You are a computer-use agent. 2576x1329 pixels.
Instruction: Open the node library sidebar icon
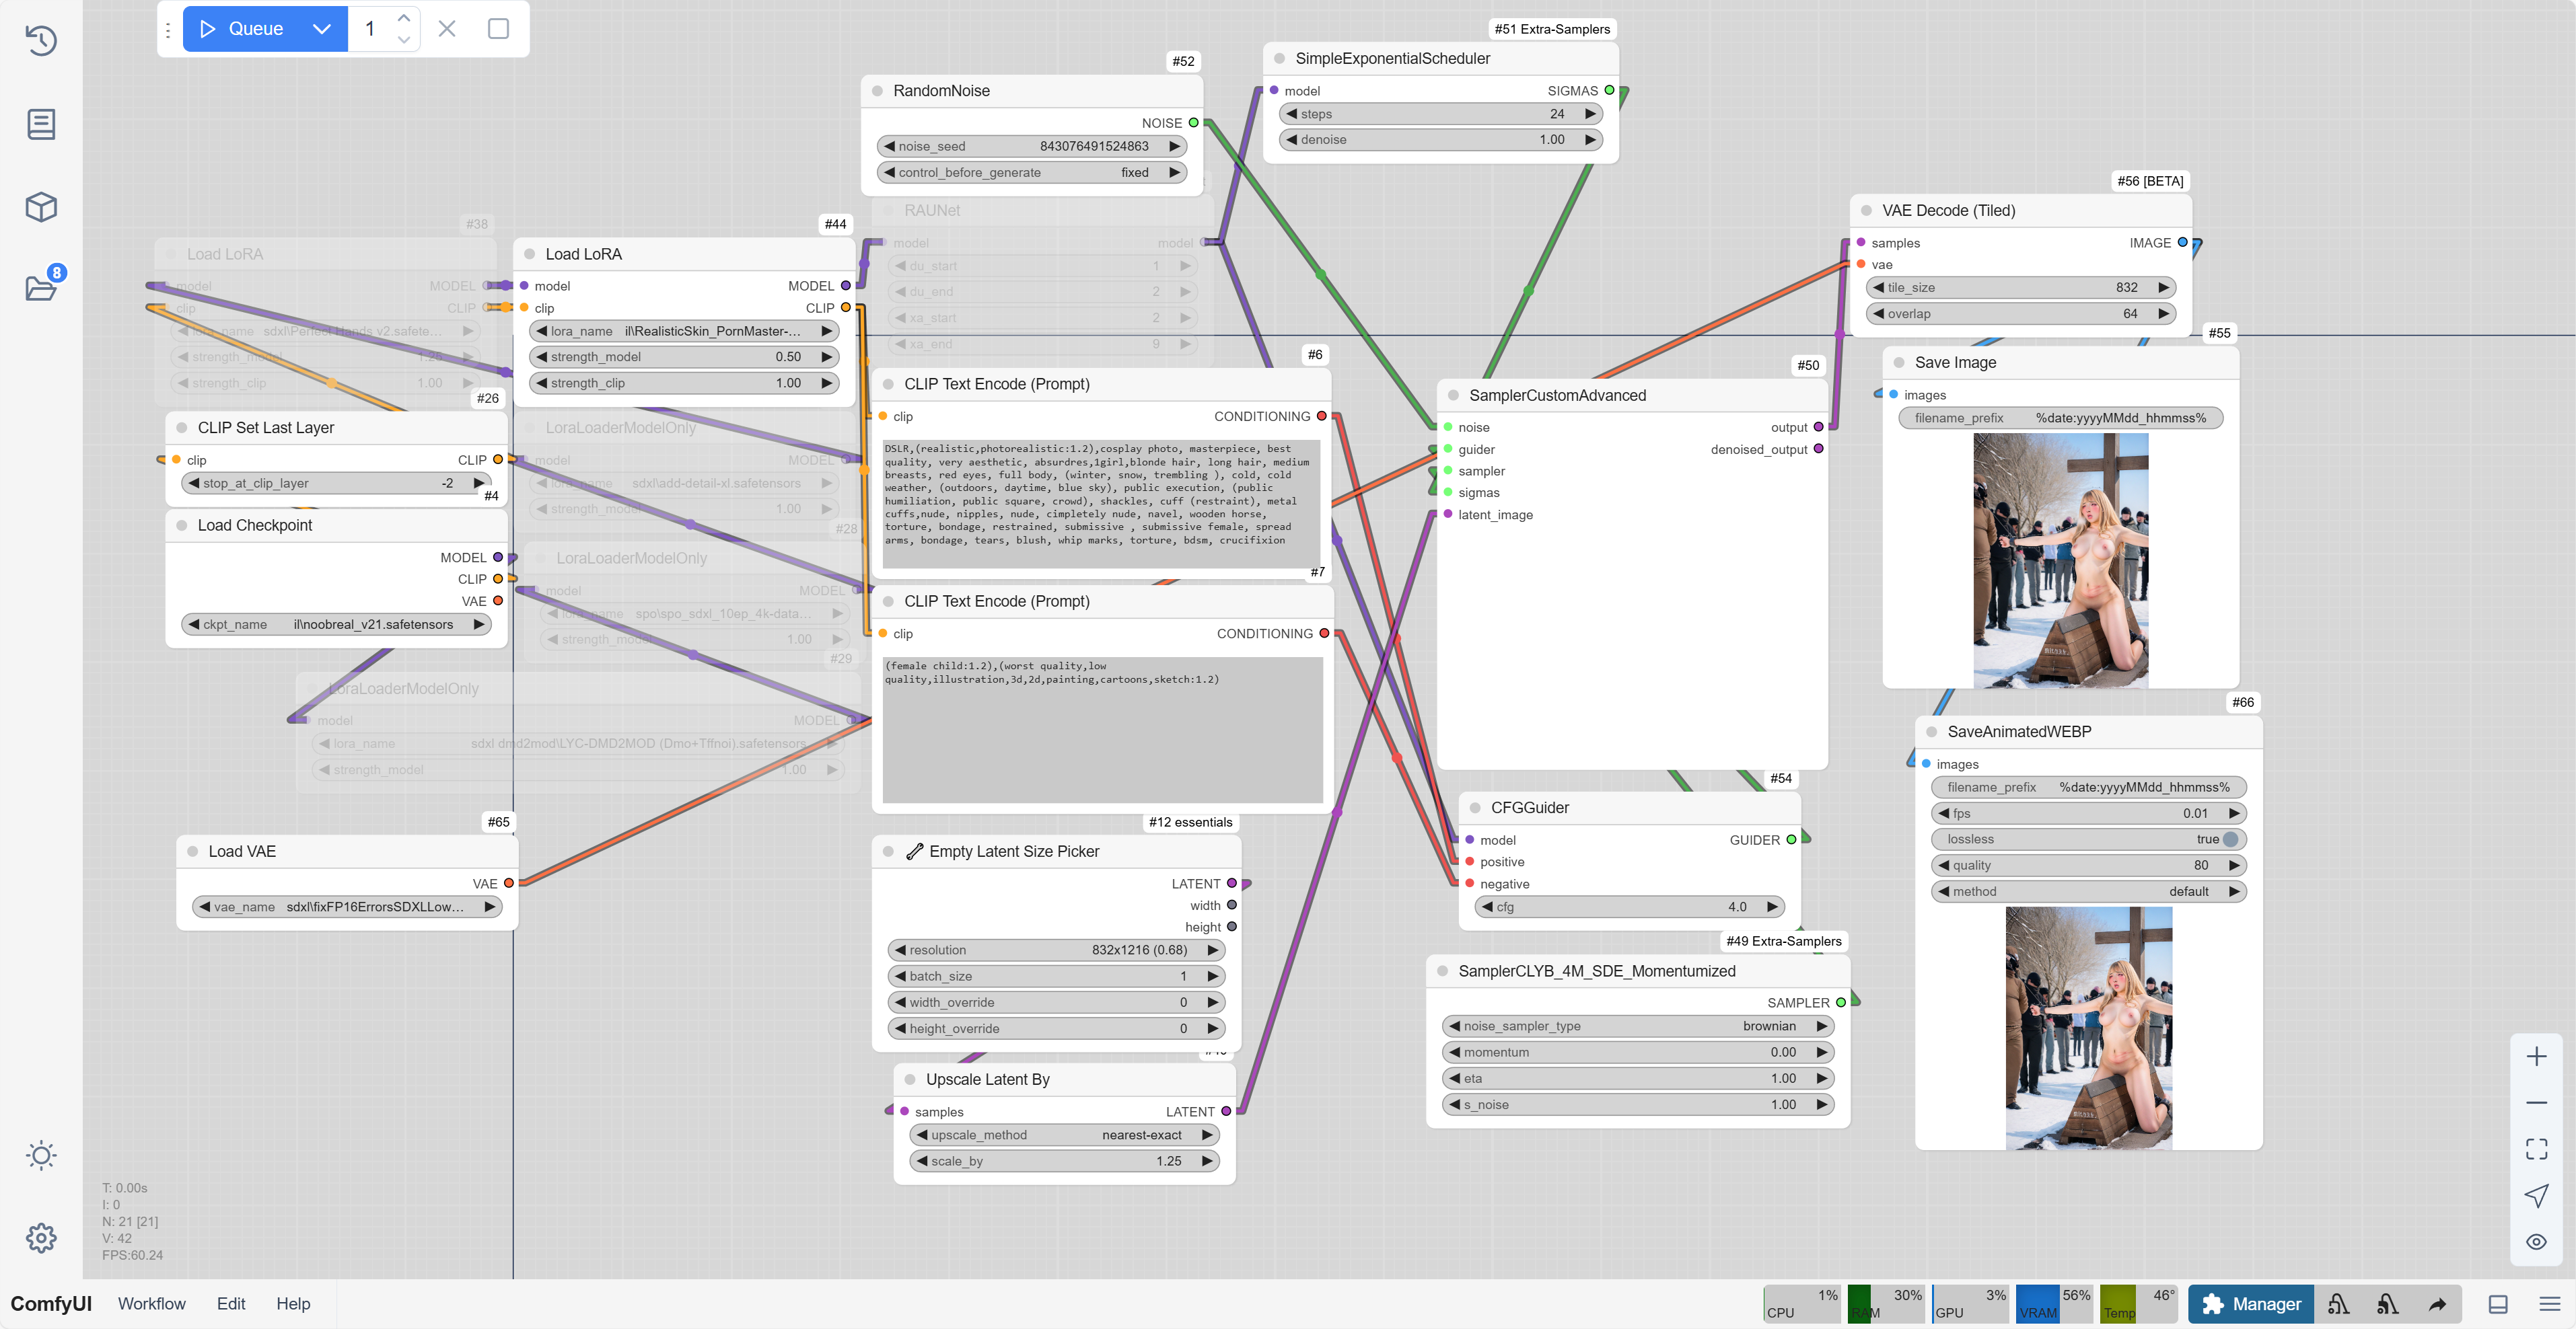[41, 124]
